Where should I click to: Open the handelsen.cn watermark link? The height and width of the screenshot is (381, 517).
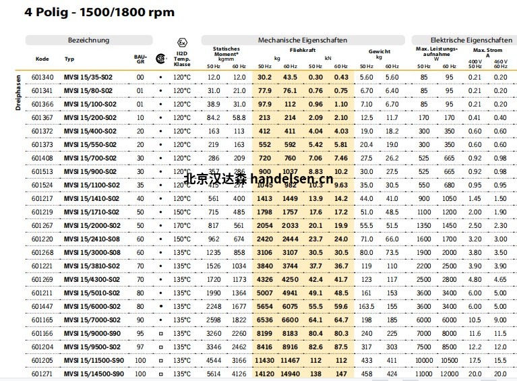[258, 179]
